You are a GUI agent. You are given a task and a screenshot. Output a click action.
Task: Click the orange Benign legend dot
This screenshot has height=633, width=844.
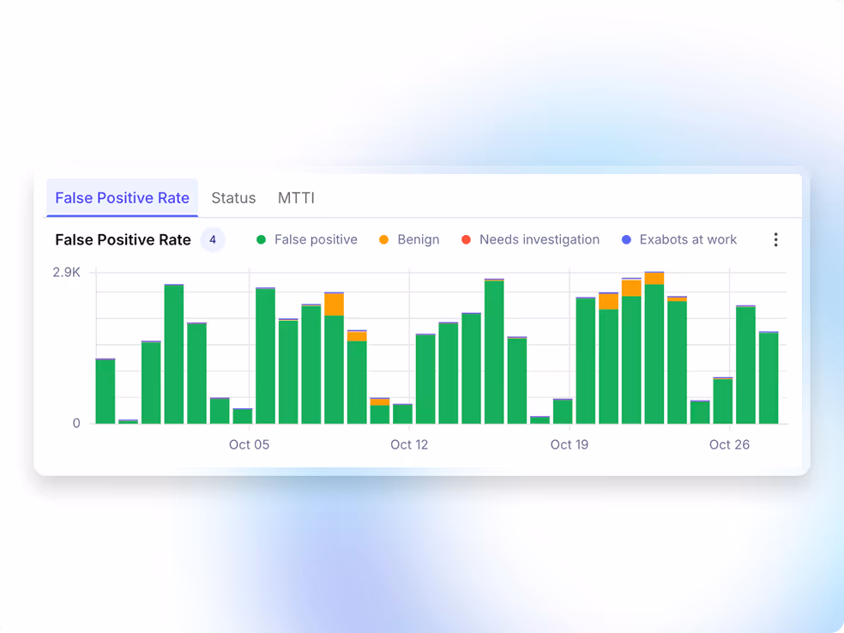point(383,239)
